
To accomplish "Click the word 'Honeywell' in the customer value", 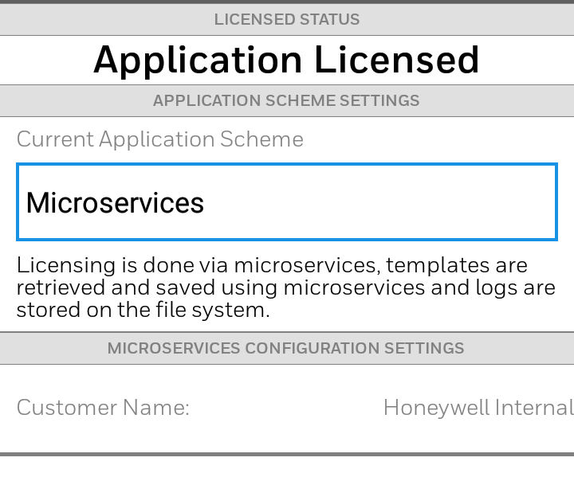I will click(x=435, y=408).
